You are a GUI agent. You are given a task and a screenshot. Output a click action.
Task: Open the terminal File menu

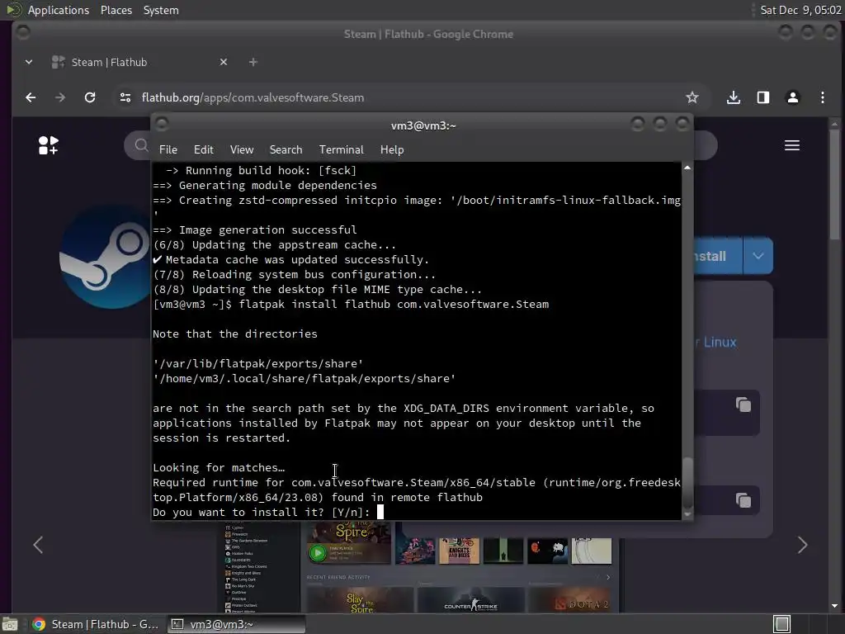click(x=168, y=150)
